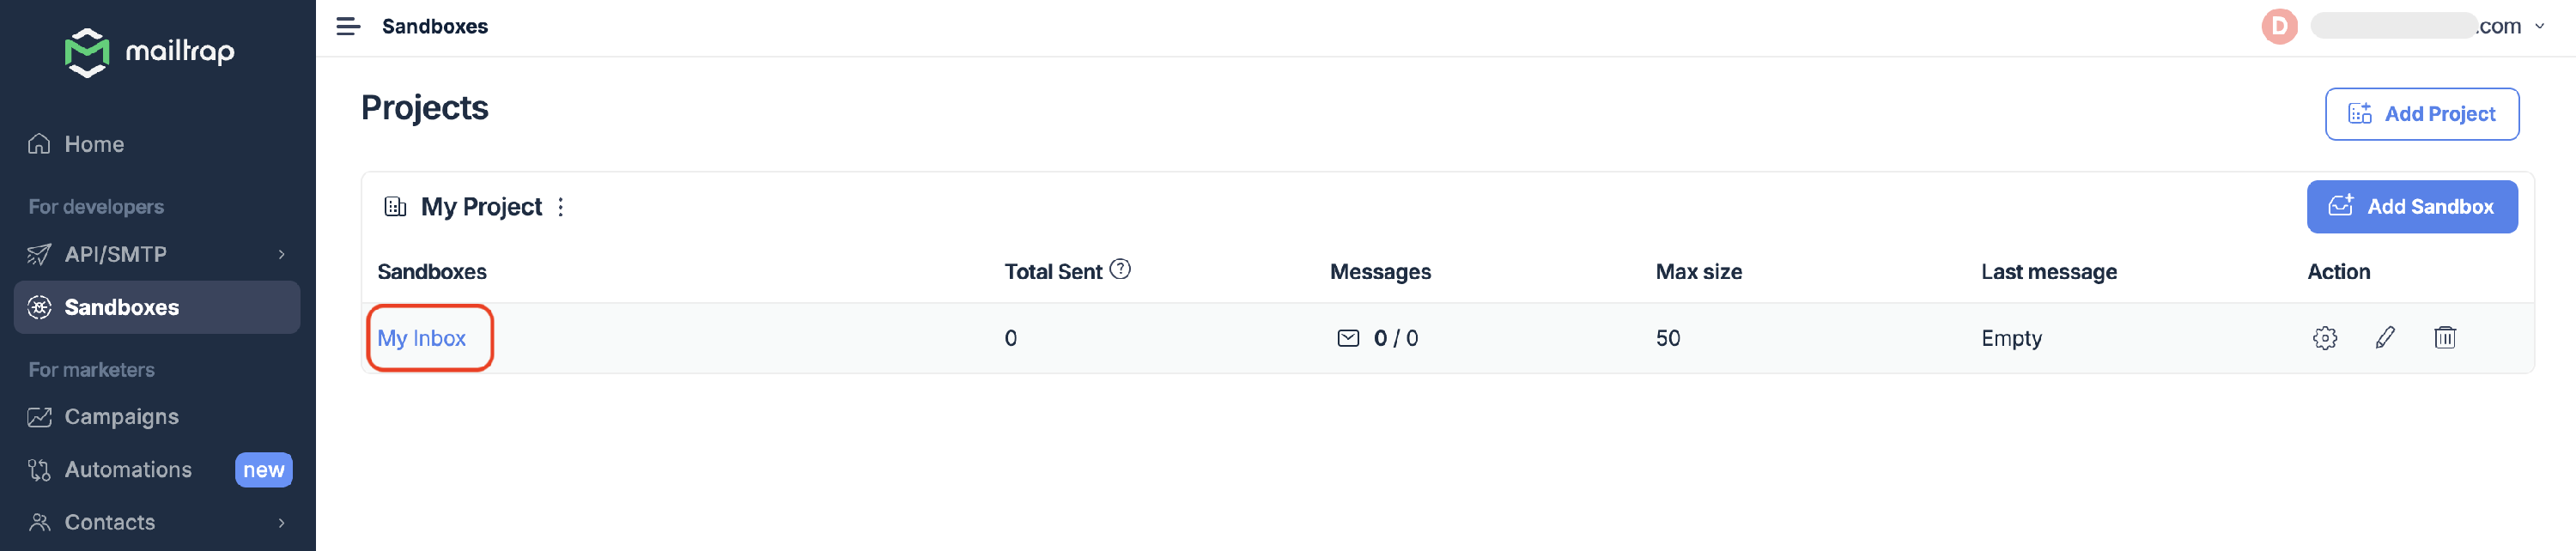Open the My Inbox sandbox link
Screen dimensions: 2576x551
(422, 338)
